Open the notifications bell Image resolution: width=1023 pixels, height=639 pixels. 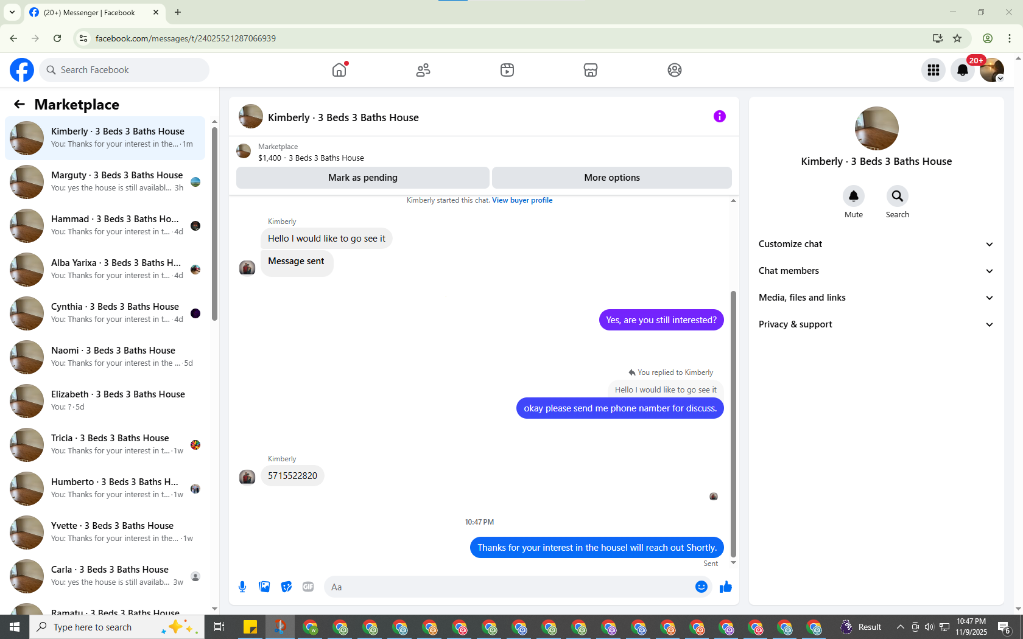click(963, 70)
